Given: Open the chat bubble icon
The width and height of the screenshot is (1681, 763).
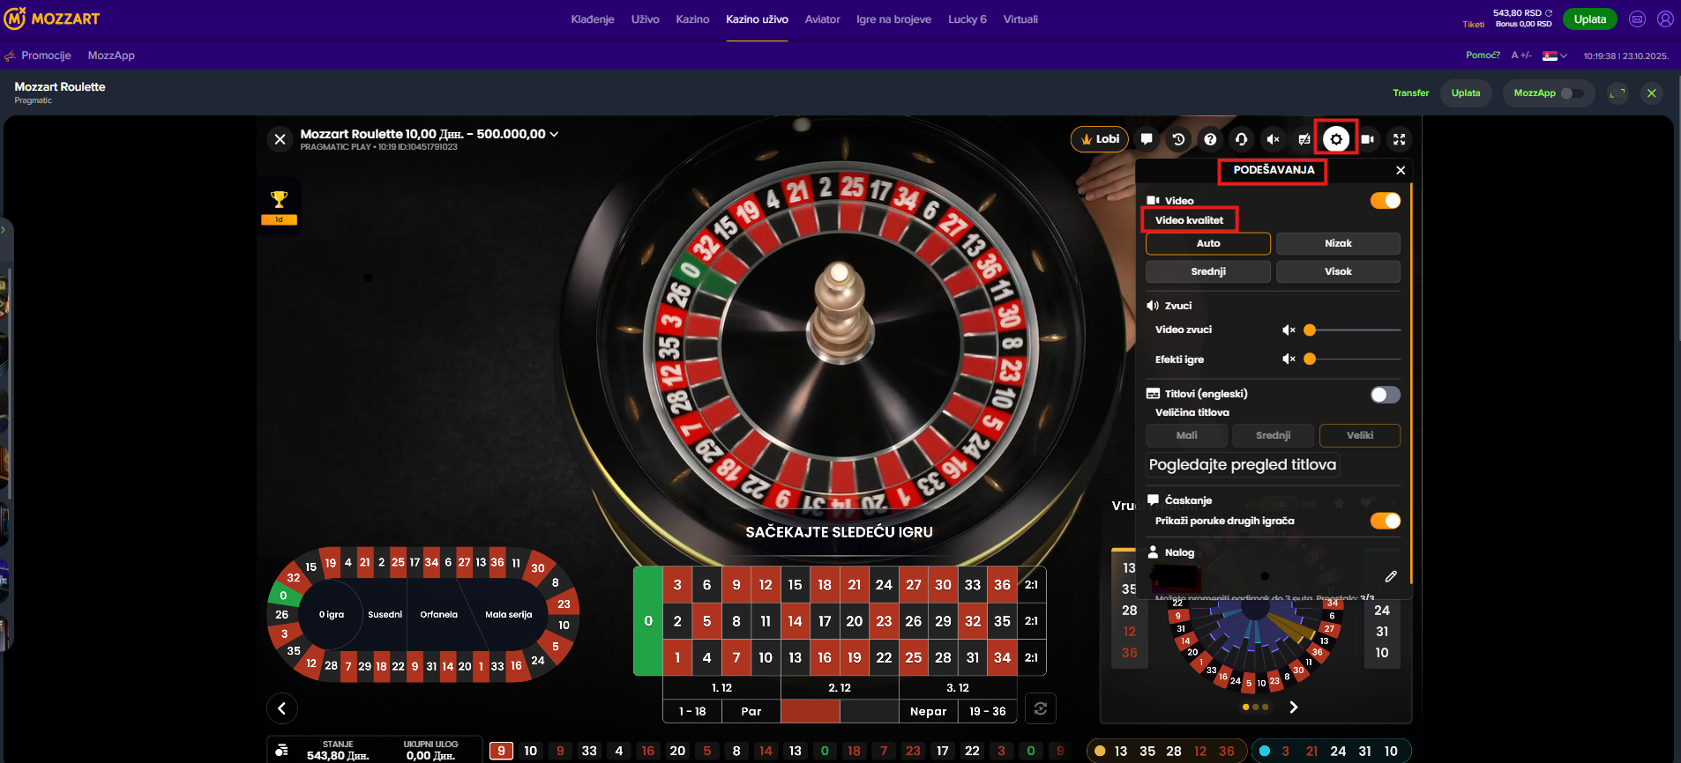Looking at the screenshot, I should pyautogui.click(x=1147, y=139).
